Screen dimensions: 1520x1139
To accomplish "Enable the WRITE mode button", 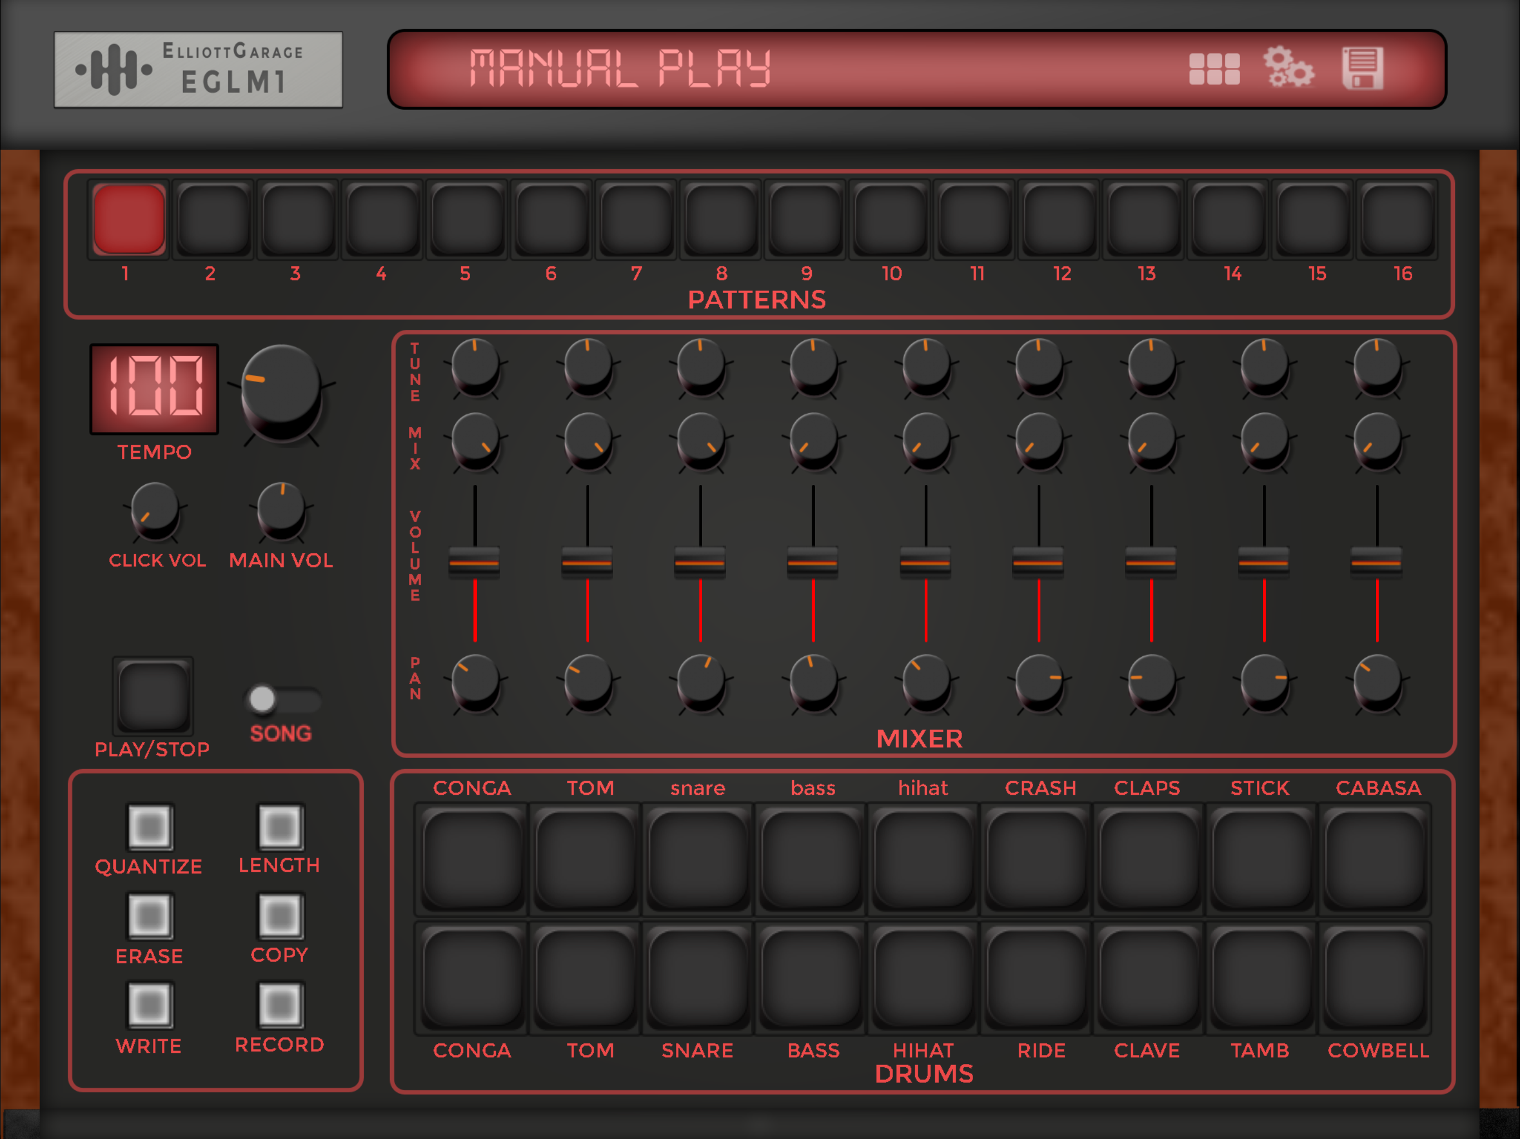I will pyautogui.click(x=150, y=1005).
